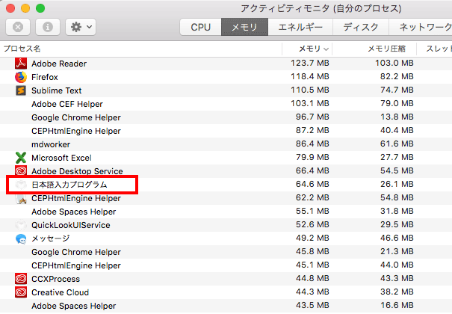Viewport: 452px width, 314px height.
Task: Click the QuickLookUIService icon
Action: point(21,225)
